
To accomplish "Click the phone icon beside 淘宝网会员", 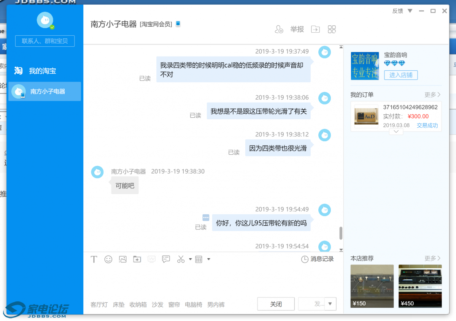I will [x=178, y=24].
